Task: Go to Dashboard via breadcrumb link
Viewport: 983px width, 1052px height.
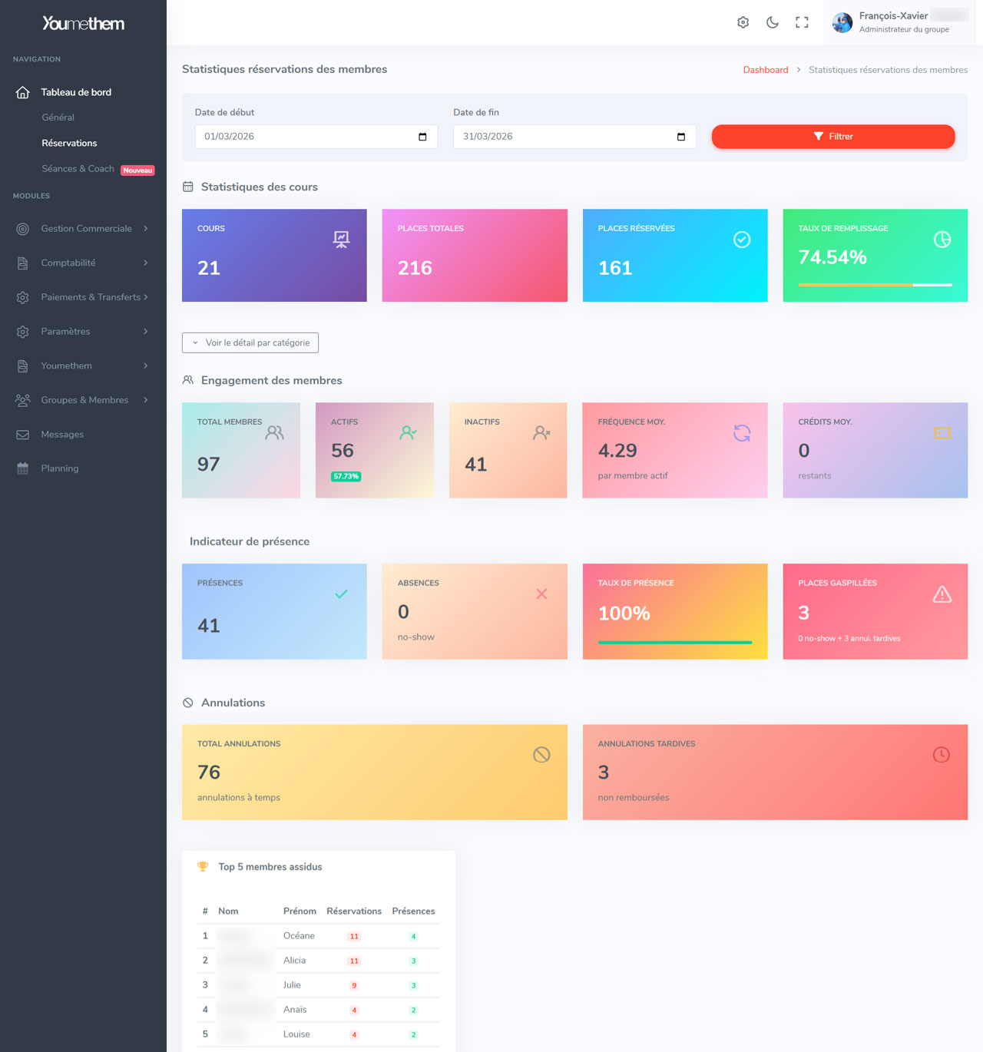Action: pos(765,70)
